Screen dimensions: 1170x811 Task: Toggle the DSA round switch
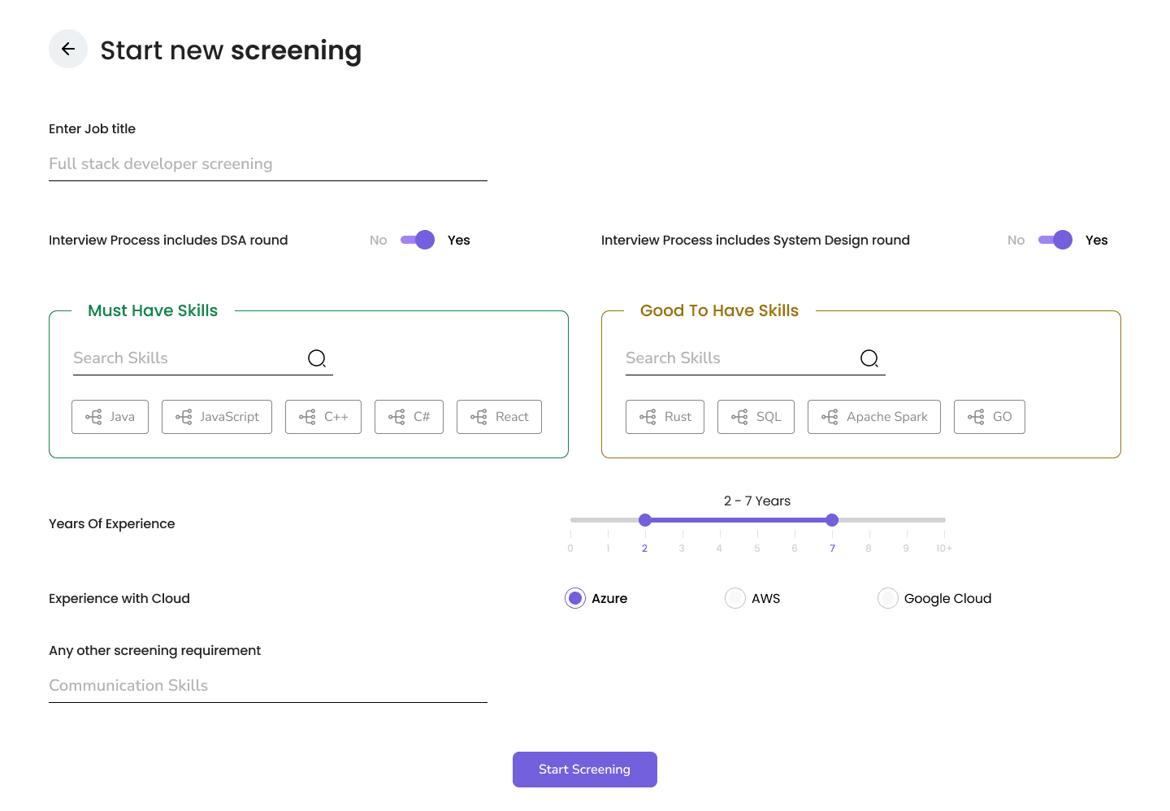tap(418, 240)
